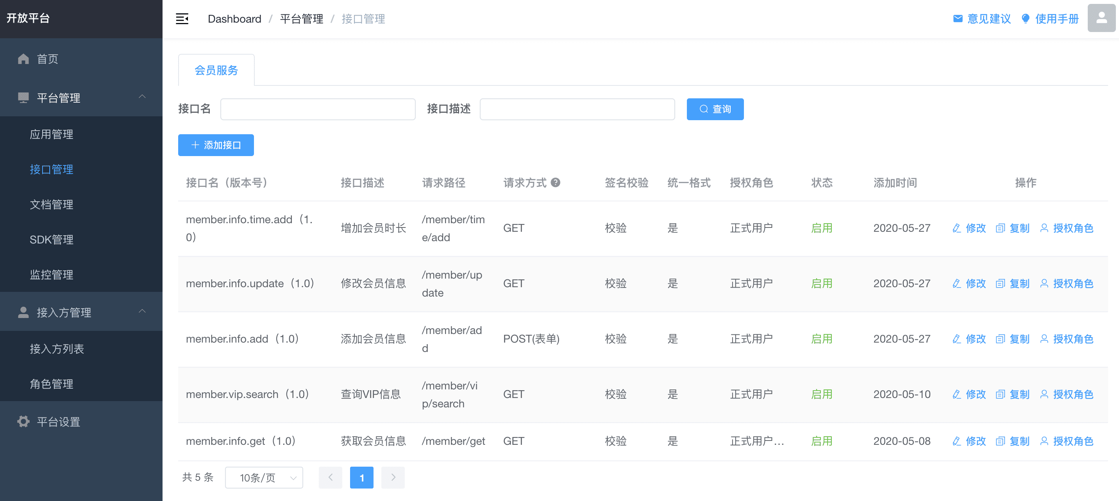Click the next page arrow
Screen dimensions: 1119x501
click(x=393, y=478)
